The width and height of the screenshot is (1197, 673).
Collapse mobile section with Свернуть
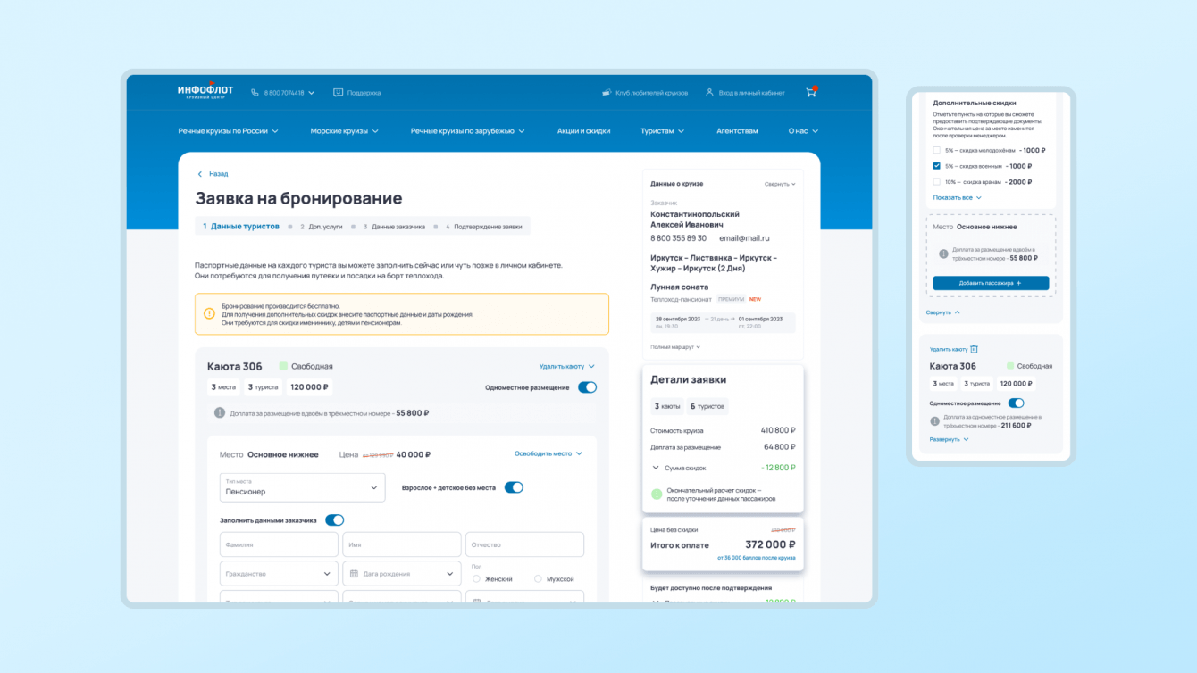click(x=943, y=312)
